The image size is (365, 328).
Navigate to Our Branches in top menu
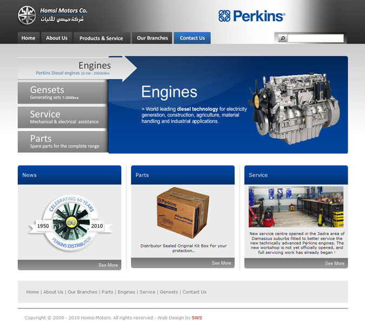coord(152,38)
